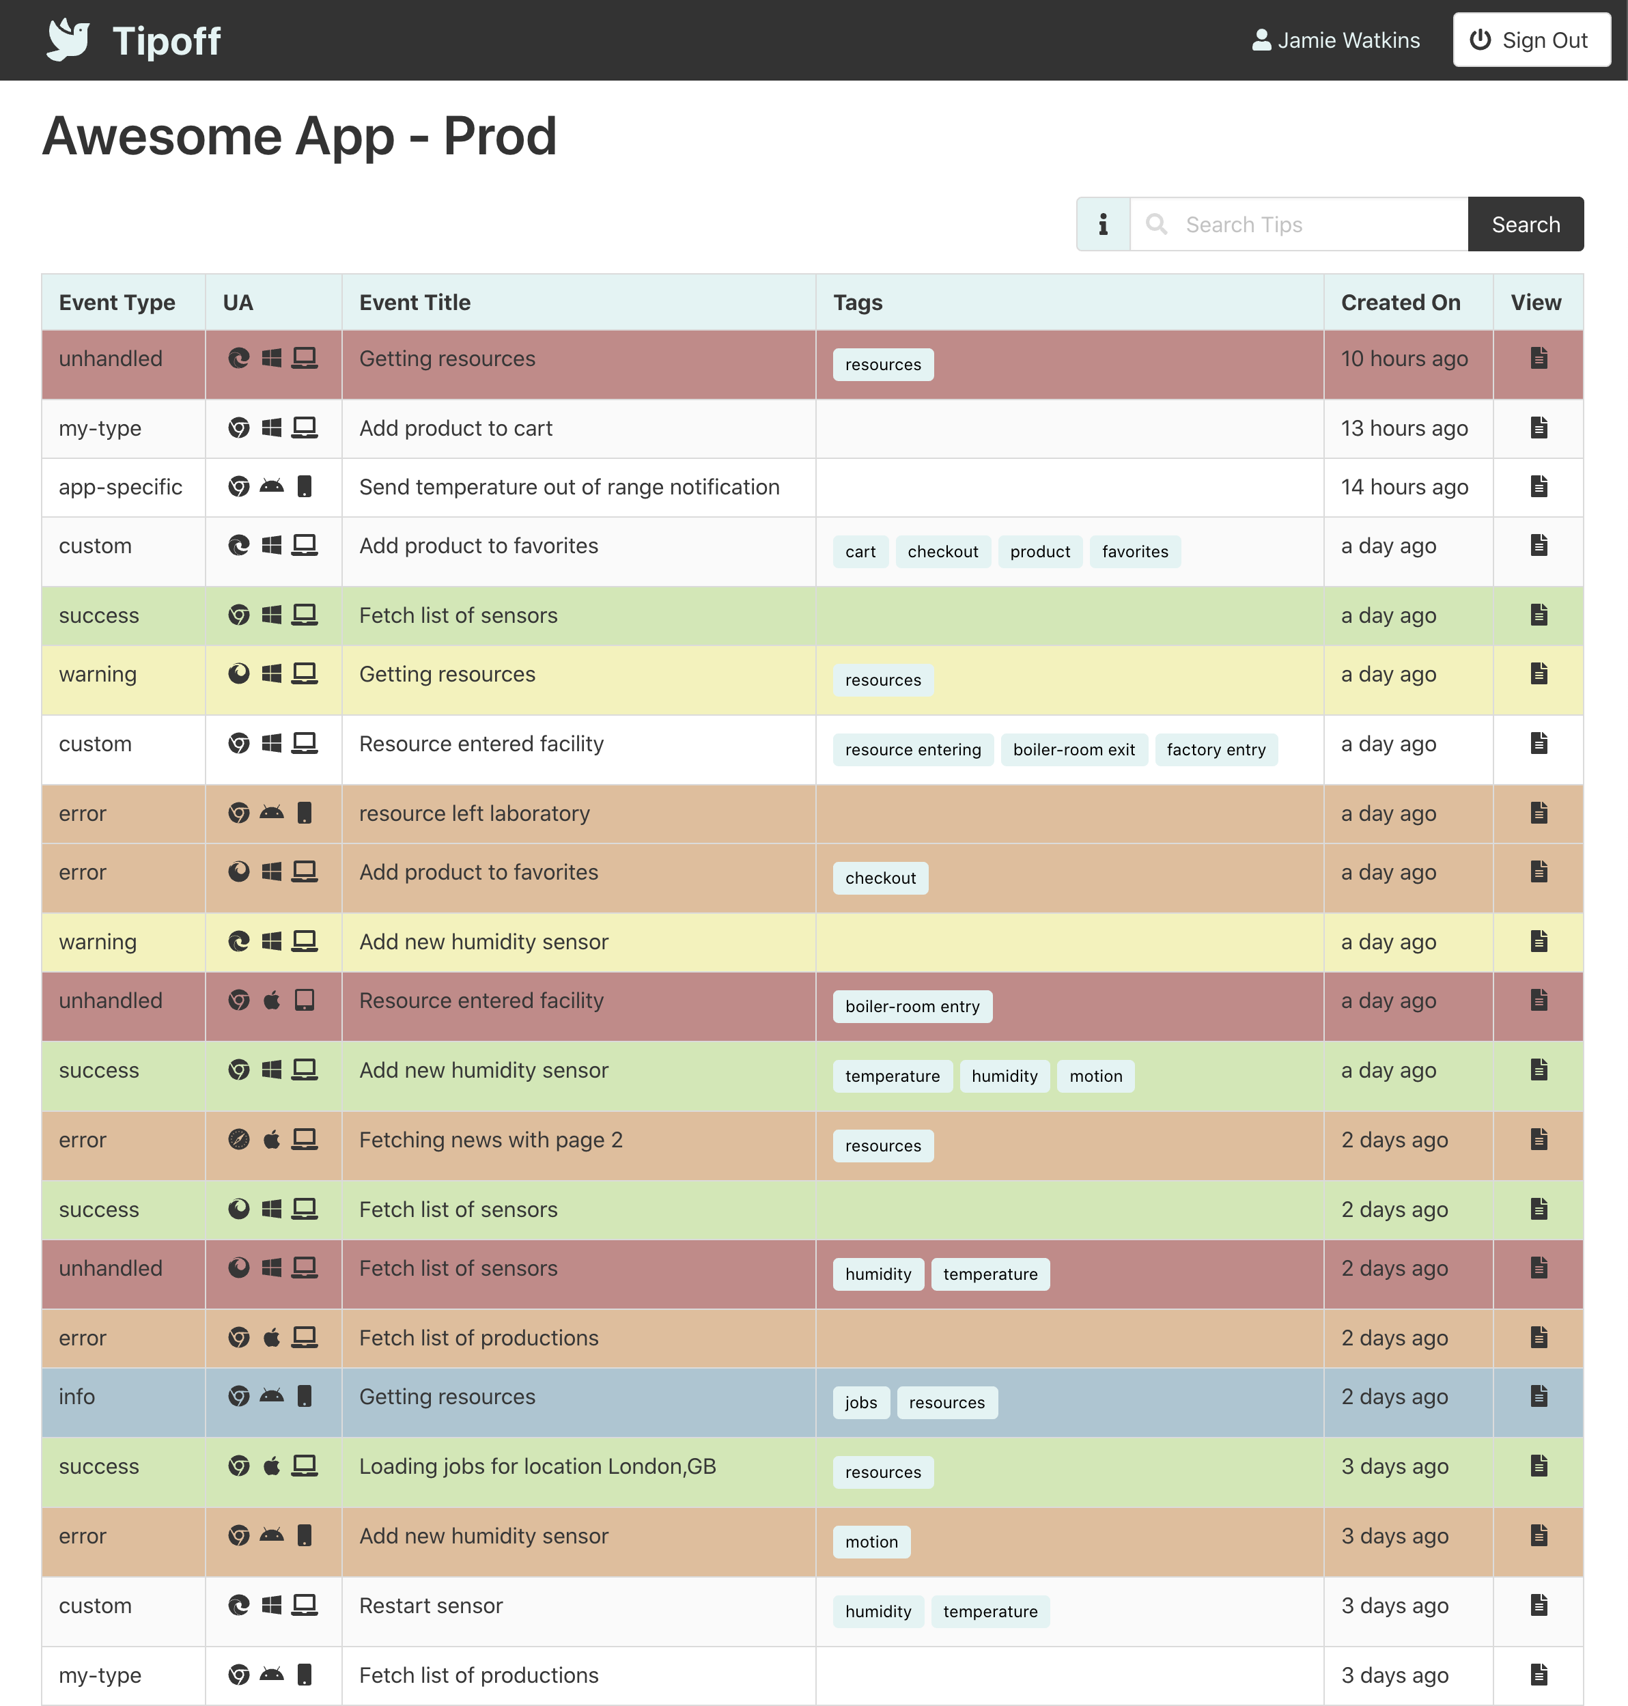Open view icon for resource left laboratory

click(1539, 812)
